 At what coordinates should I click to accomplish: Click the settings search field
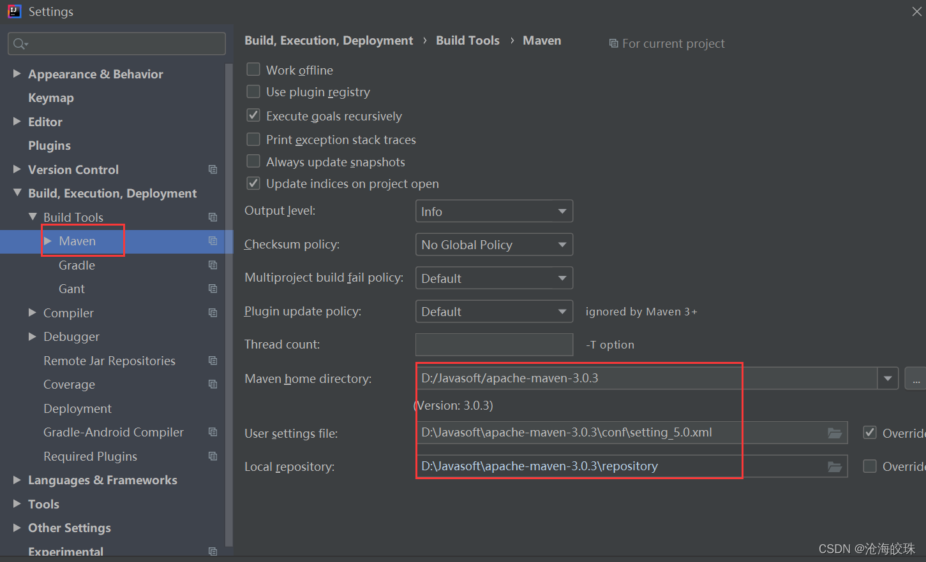click(x=116, y=43)
